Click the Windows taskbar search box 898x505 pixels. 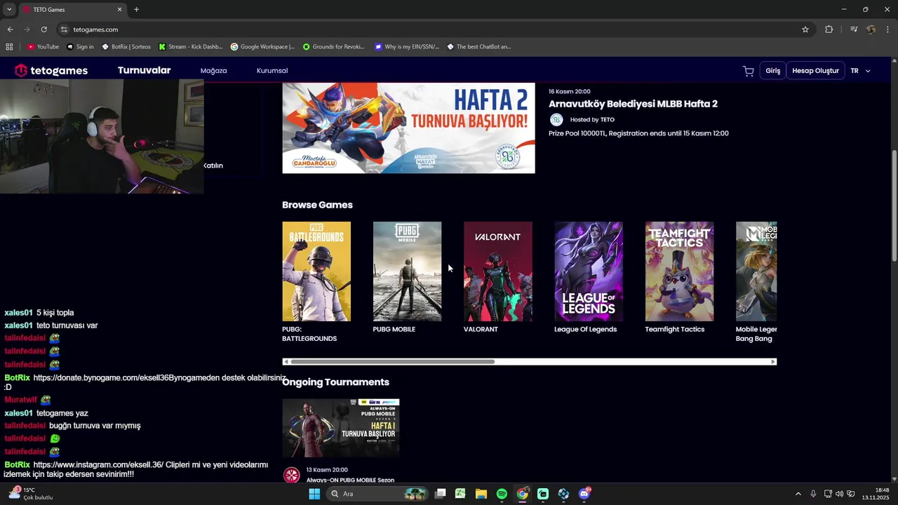(x=377, y=494)
